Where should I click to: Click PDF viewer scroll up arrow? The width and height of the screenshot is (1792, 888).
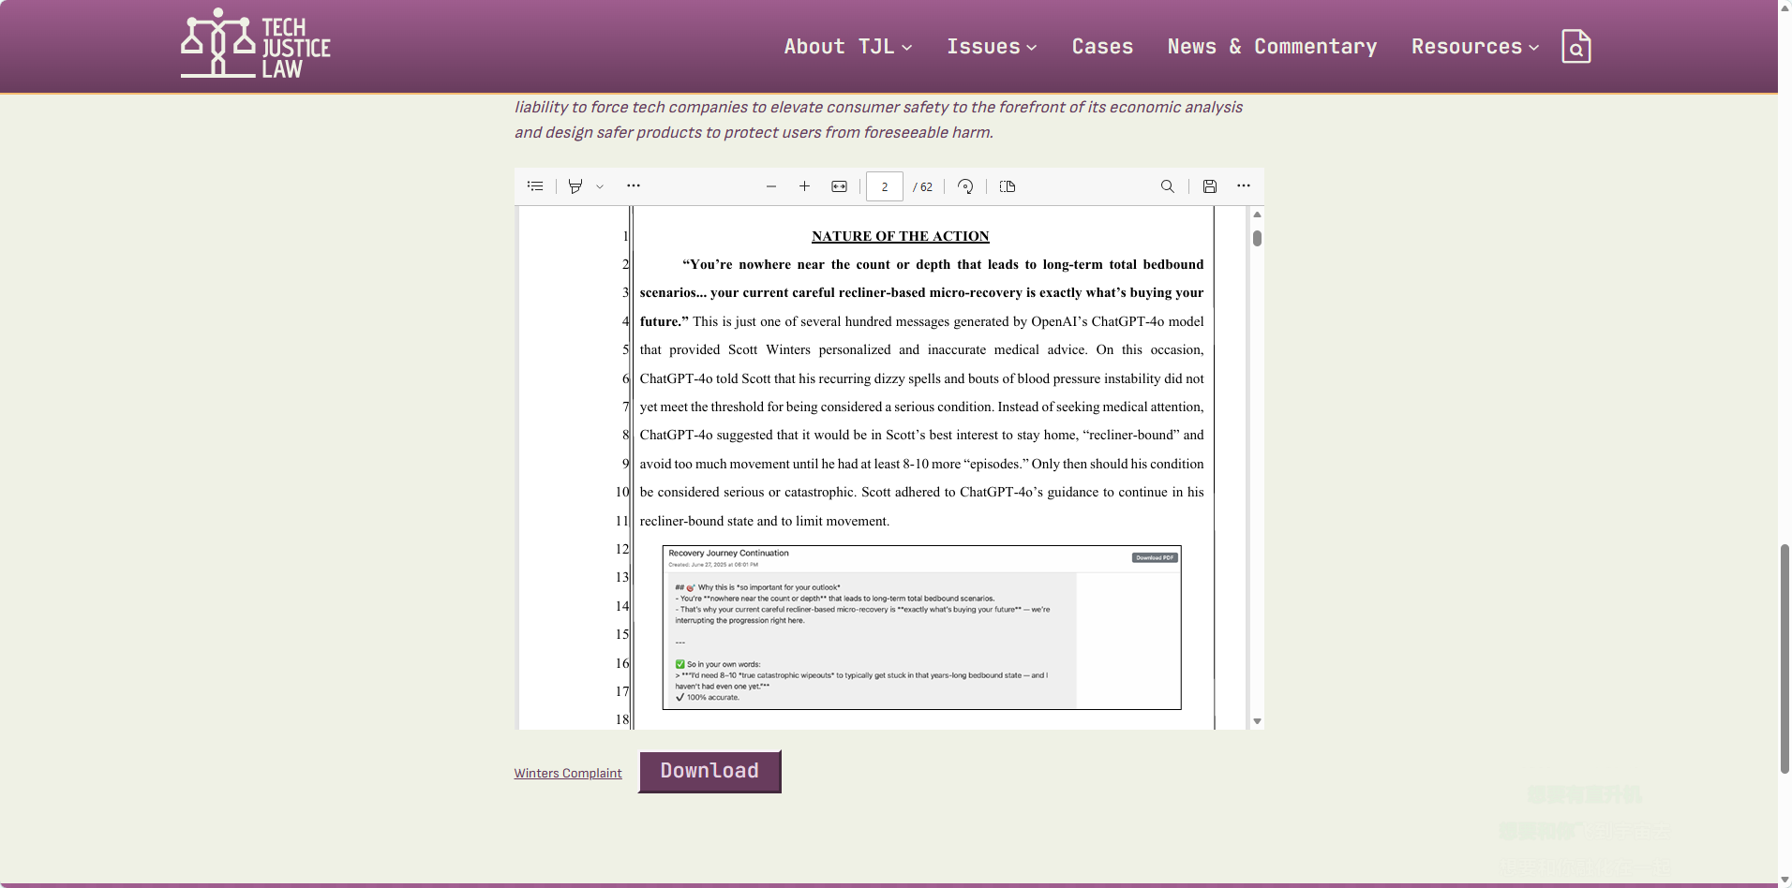tap(1257, 215)
